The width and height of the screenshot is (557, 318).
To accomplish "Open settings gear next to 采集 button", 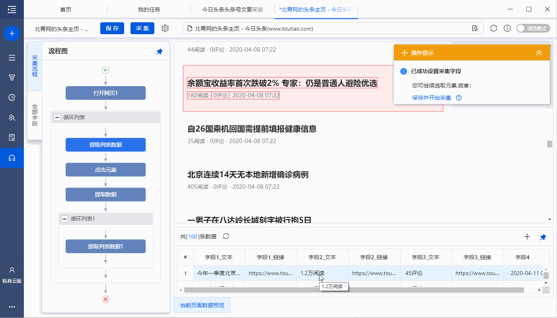I will click(165, 28).
